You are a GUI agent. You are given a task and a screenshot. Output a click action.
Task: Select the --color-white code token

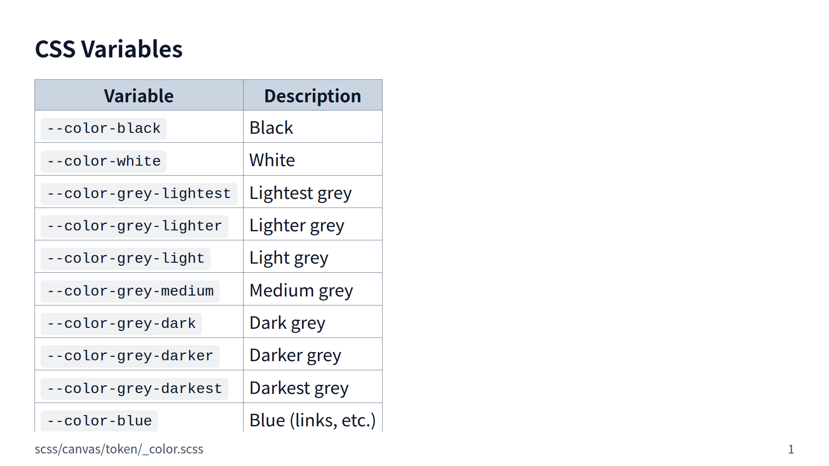104,161
